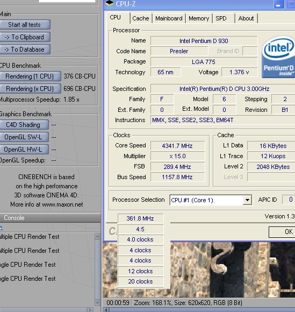Click the 376 CB-CPU result
Image resolution: width=295 pixels, height=312 pixels.
(x=80, y=76)
